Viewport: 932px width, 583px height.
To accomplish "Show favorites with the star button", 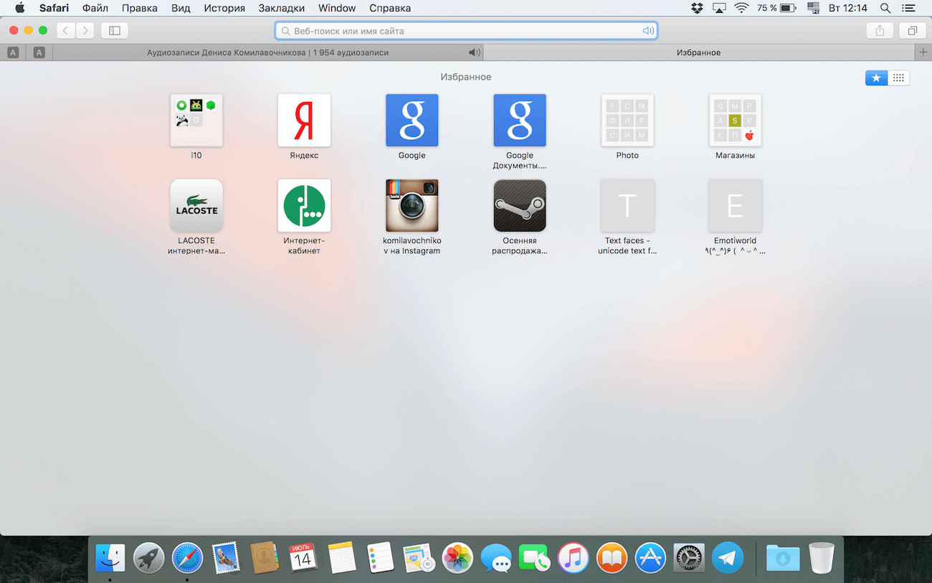I will click(876, 77).
